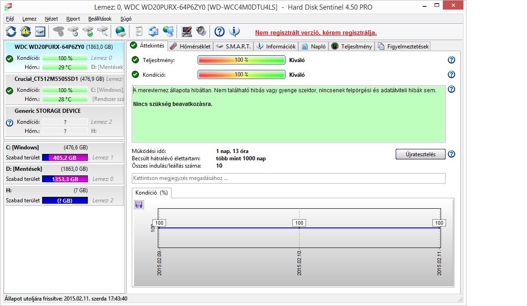This screenshot has width=527, height=306.
Task: Click the 2015.02.09 graph data point label
Action: (x=159, y=223)
